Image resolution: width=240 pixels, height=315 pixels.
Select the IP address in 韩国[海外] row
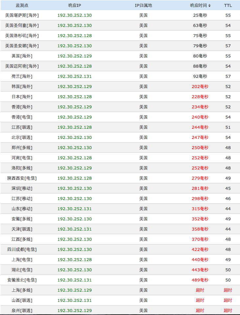75,86
